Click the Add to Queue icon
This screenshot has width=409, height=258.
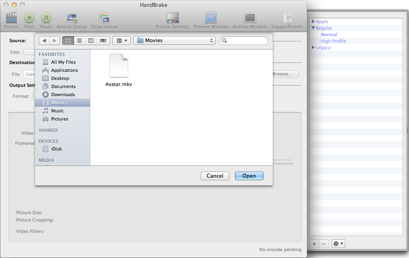[x=72, y=18]
